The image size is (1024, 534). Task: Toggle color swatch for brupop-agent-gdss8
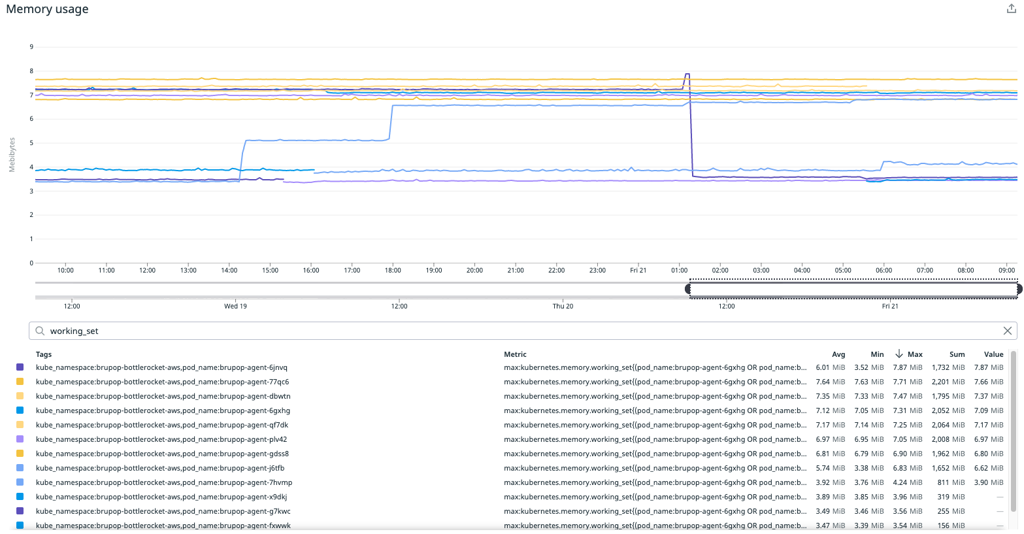[20, 454]
